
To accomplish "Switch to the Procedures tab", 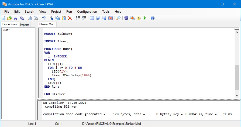I will (10, 24).
